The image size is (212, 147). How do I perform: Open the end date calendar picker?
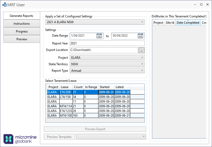(x=140, y=36)
